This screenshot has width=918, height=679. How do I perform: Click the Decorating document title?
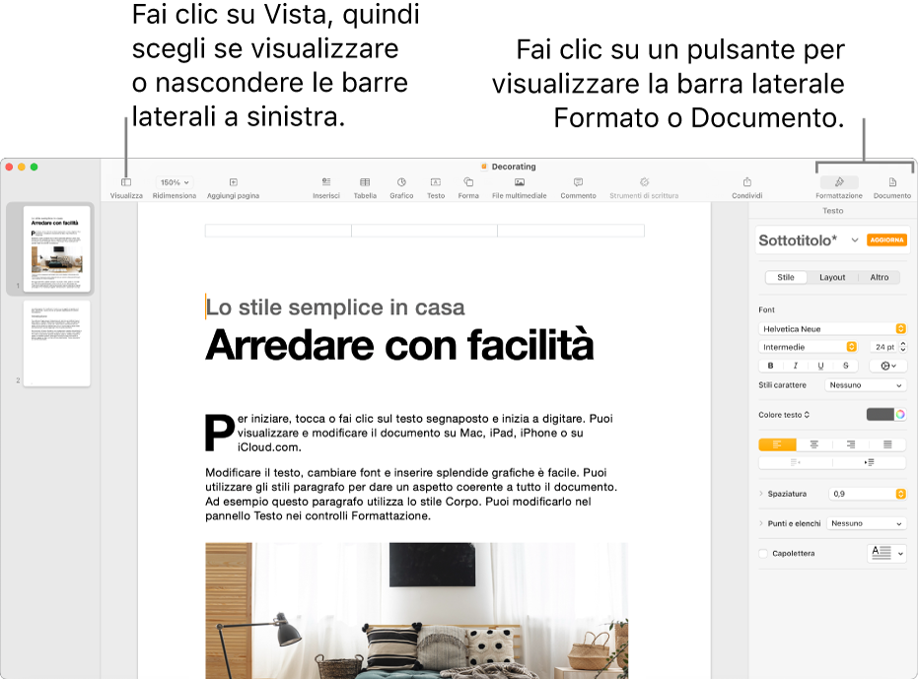(514, 167)
